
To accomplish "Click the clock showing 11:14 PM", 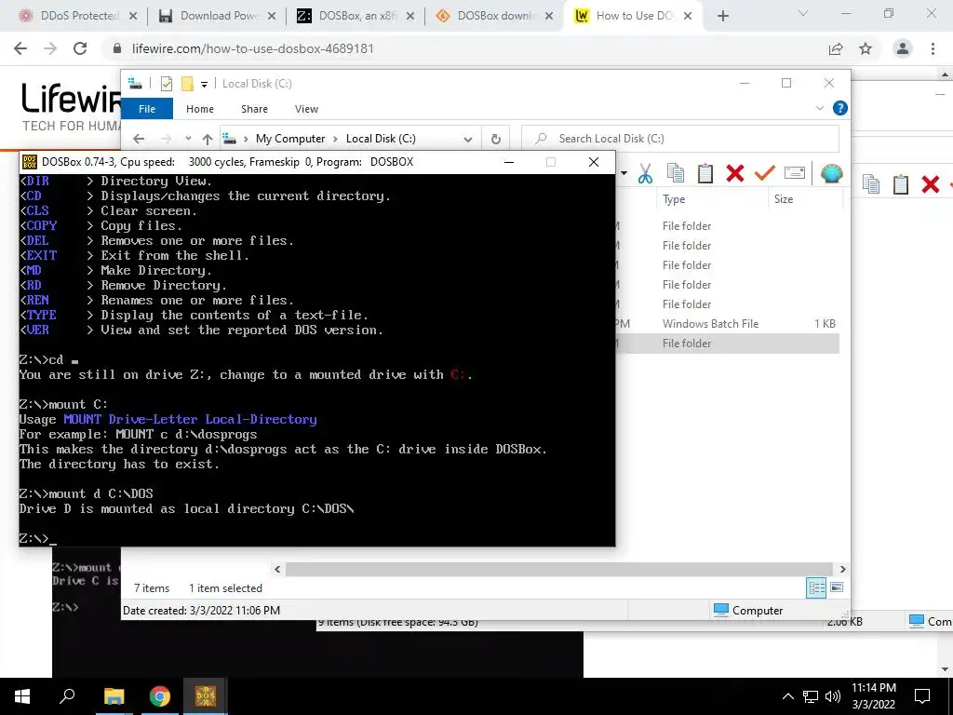I will pos(873,688).
